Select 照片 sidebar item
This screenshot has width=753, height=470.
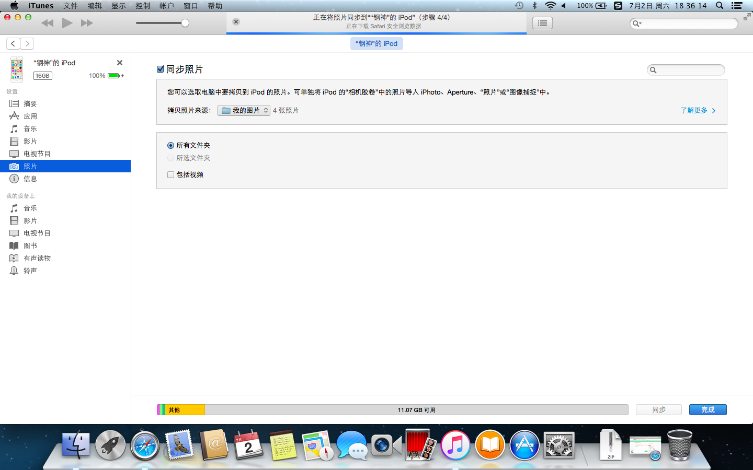click(65, 166)
